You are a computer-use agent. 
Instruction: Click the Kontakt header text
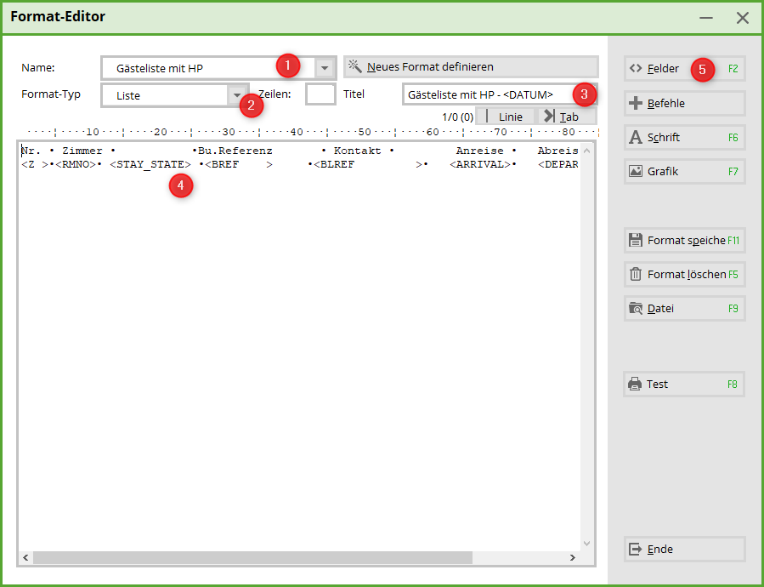[357, 151]
